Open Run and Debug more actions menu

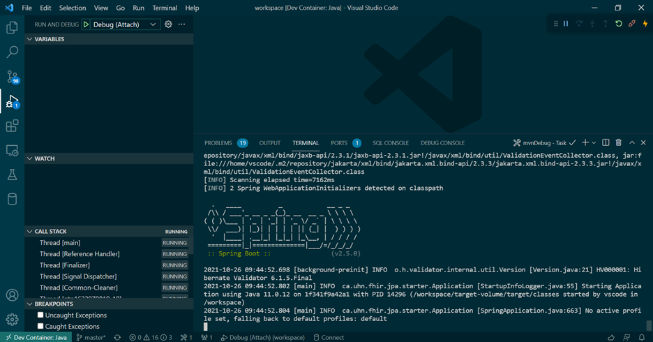(x=181, y=24)
